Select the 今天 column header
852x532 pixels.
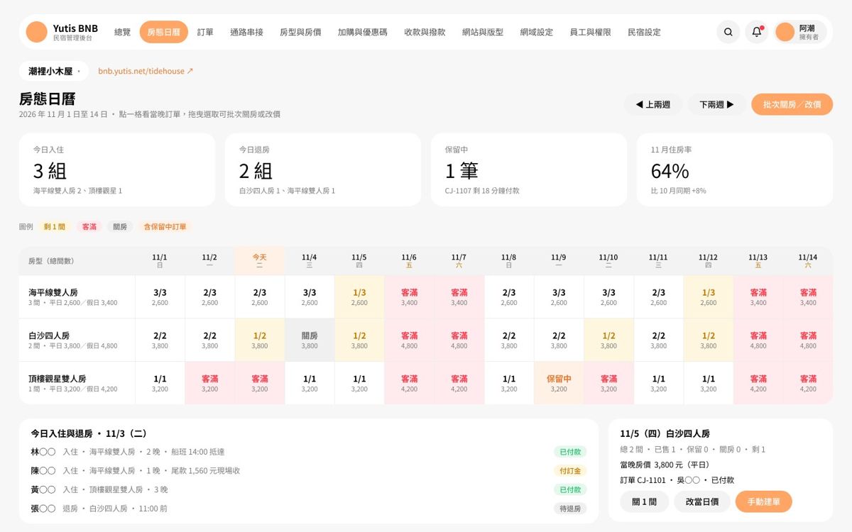tap(260, 260)
